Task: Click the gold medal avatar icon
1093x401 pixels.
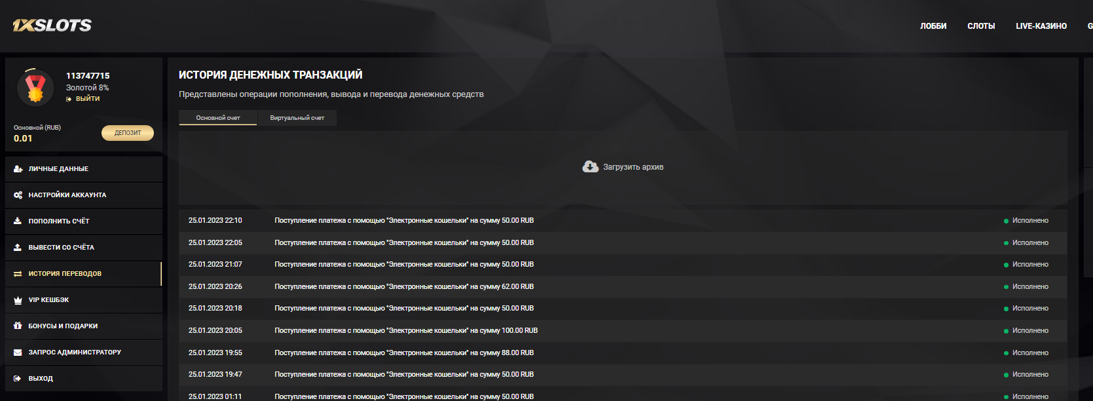Action: click(x=35, y=88)
